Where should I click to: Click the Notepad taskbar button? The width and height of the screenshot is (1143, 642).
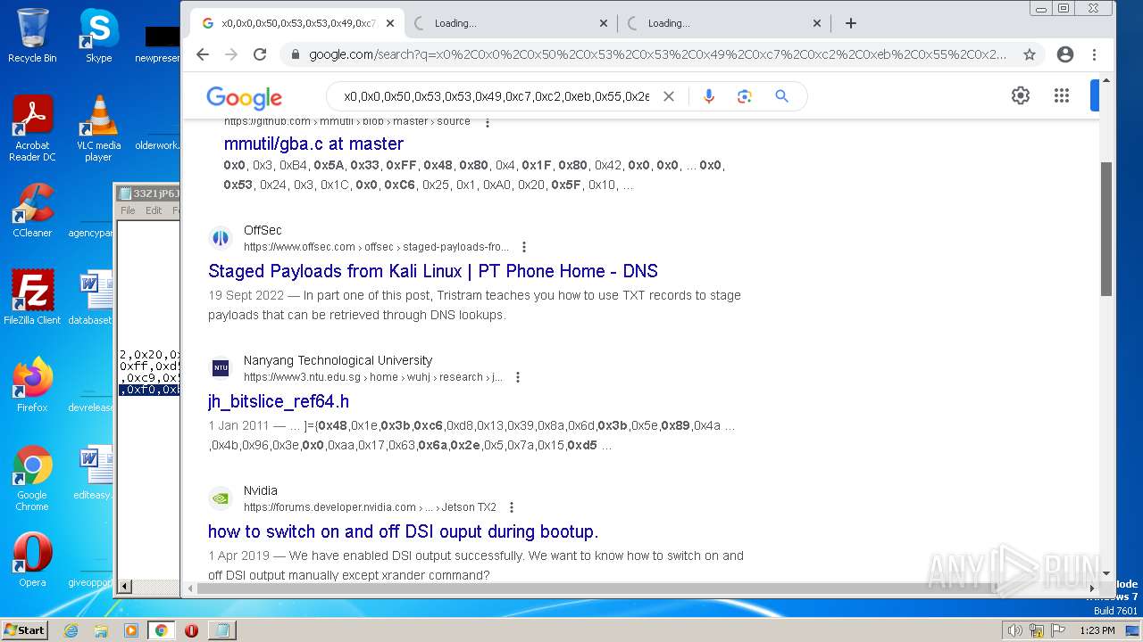coord(222,630)
